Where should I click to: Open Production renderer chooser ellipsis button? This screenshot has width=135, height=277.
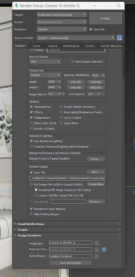[96, 243]
